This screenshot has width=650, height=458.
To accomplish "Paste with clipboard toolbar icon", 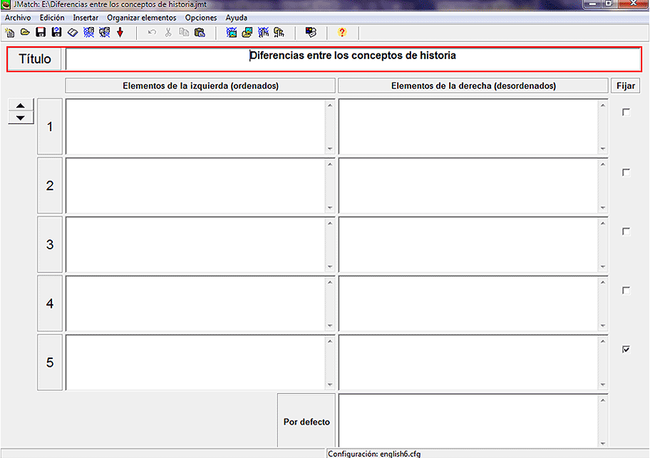I will pyautogui.click(x=200, y=32).
